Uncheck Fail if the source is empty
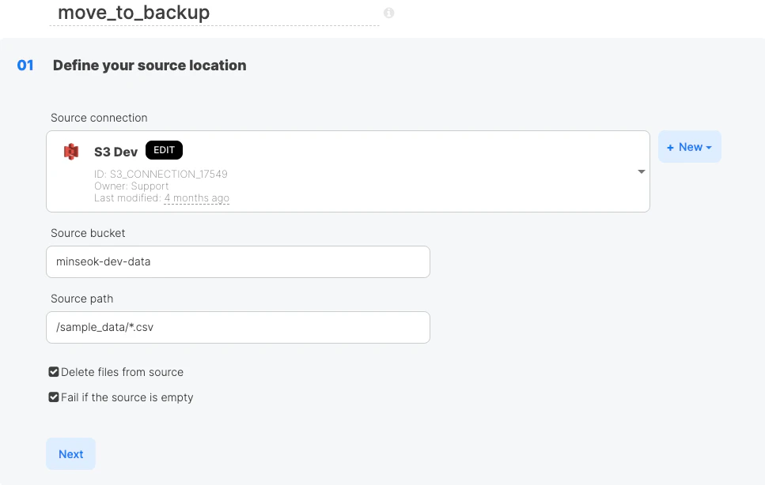765x485 pixels. pos(54,397)
